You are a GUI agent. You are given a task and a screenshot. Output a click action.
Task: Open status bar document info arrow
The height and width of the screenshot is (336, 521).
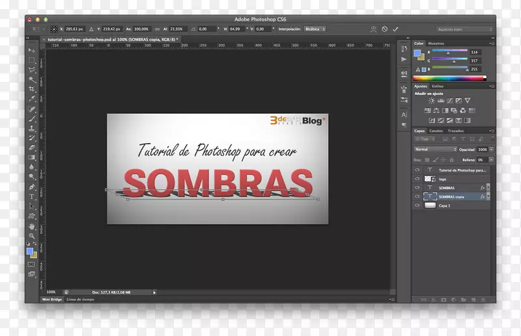154,292
